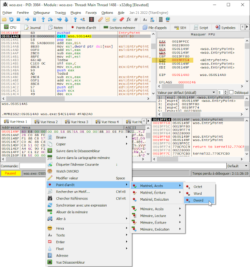Open the Default command type dropdown

tap(237, 166)
